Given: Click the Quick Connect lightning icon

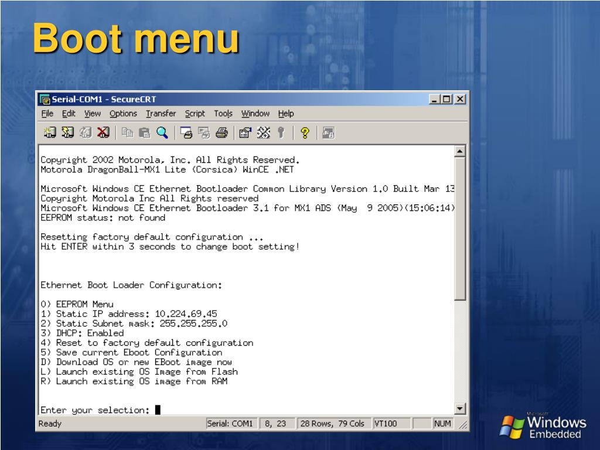Looking at the screenshot, I should 68,133.
